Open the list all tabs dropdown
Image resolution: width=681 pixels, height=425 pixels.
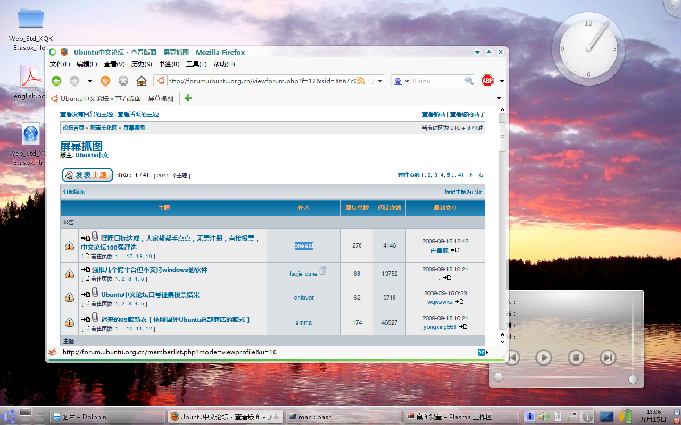[x=499, y=98]
